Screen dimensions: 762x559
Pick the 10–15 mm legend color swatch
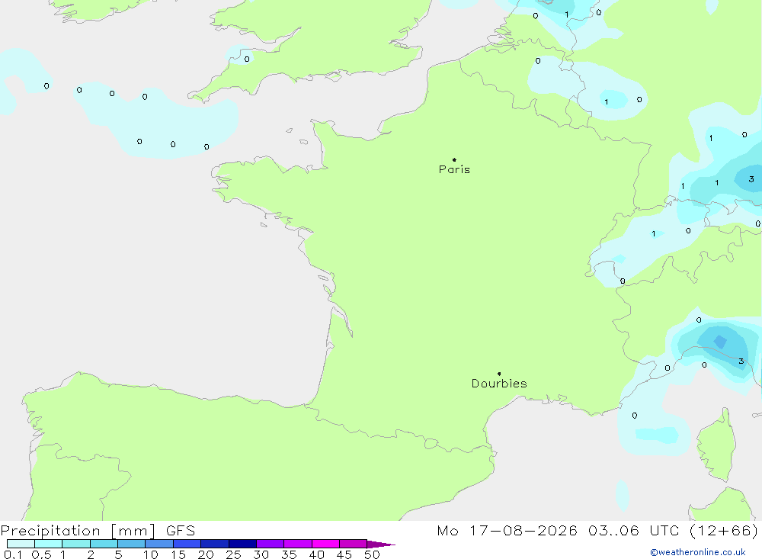(159, 544)
